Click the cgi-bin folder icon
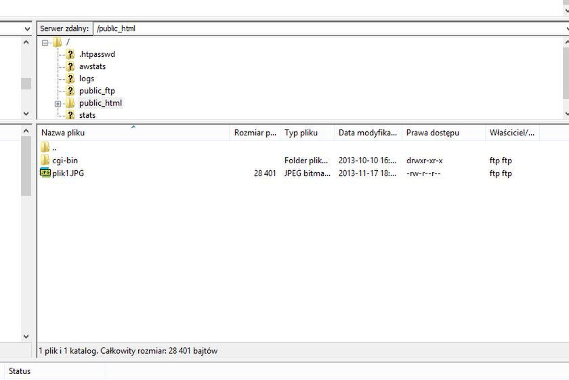Screen dimensions: 569x380 pyautogui.click(x=45, y=160)
